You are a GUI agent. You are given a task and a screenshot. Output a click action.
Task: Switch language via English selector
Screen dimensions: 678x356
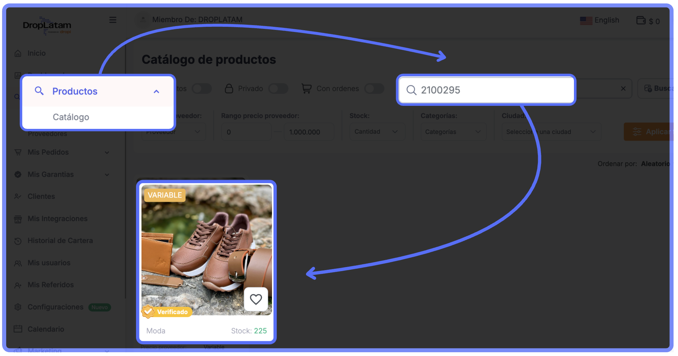coord(600,20)
